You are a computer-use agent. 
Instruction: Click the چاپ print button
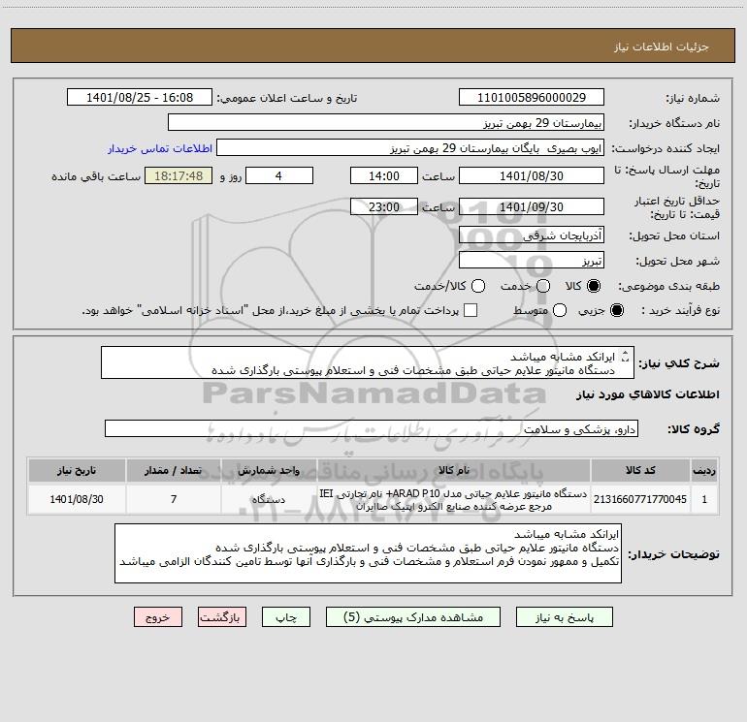286,616
